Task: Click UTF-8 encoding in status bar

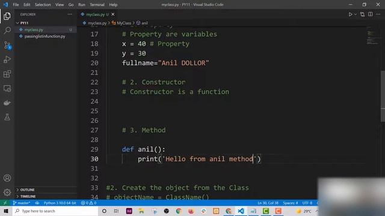Action: tap(307, 203)
